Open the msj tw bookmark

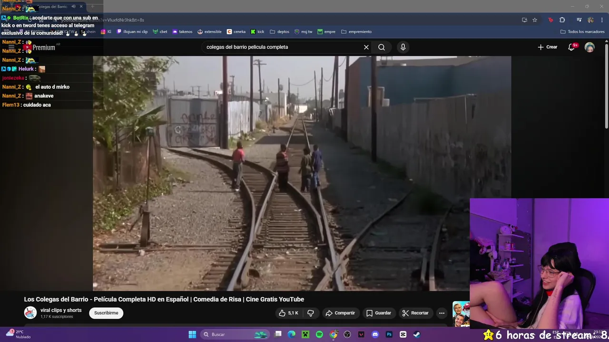pos(303,32)
